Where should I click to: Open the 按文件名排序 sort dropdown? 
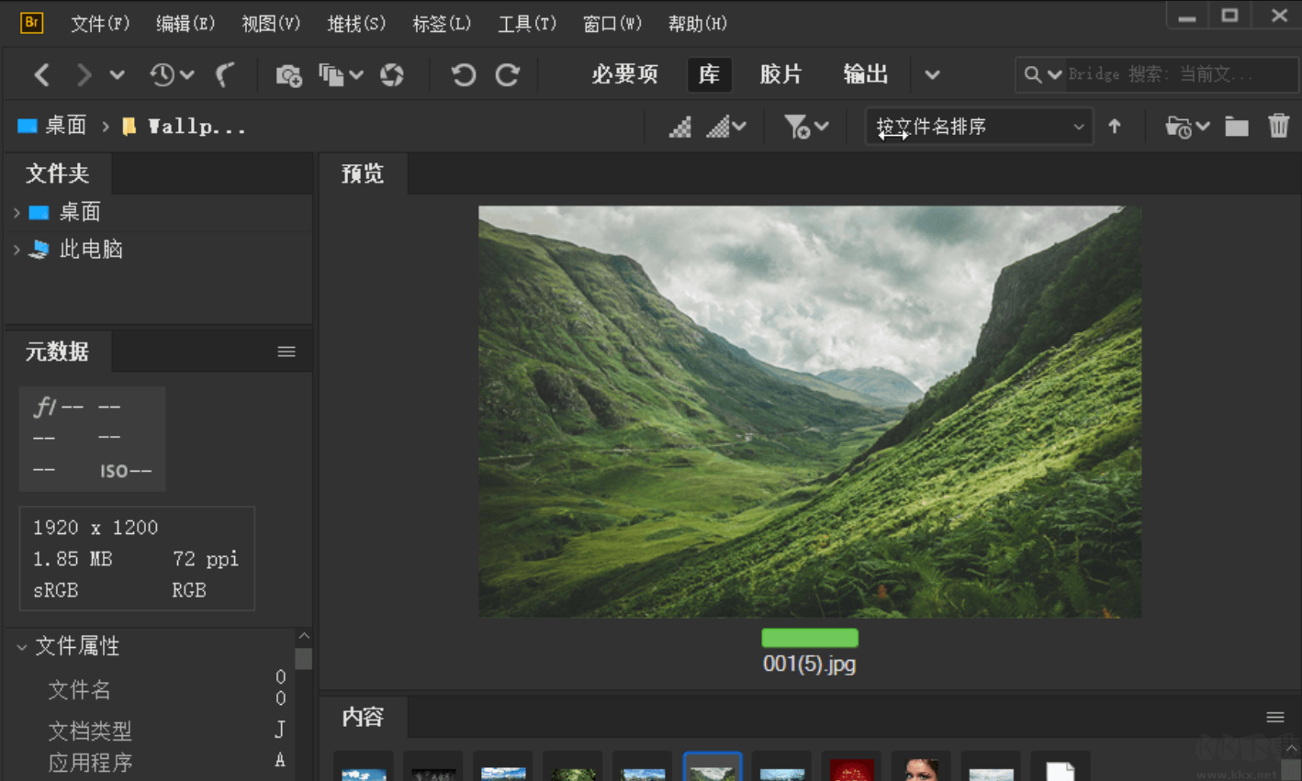(978, 126)
